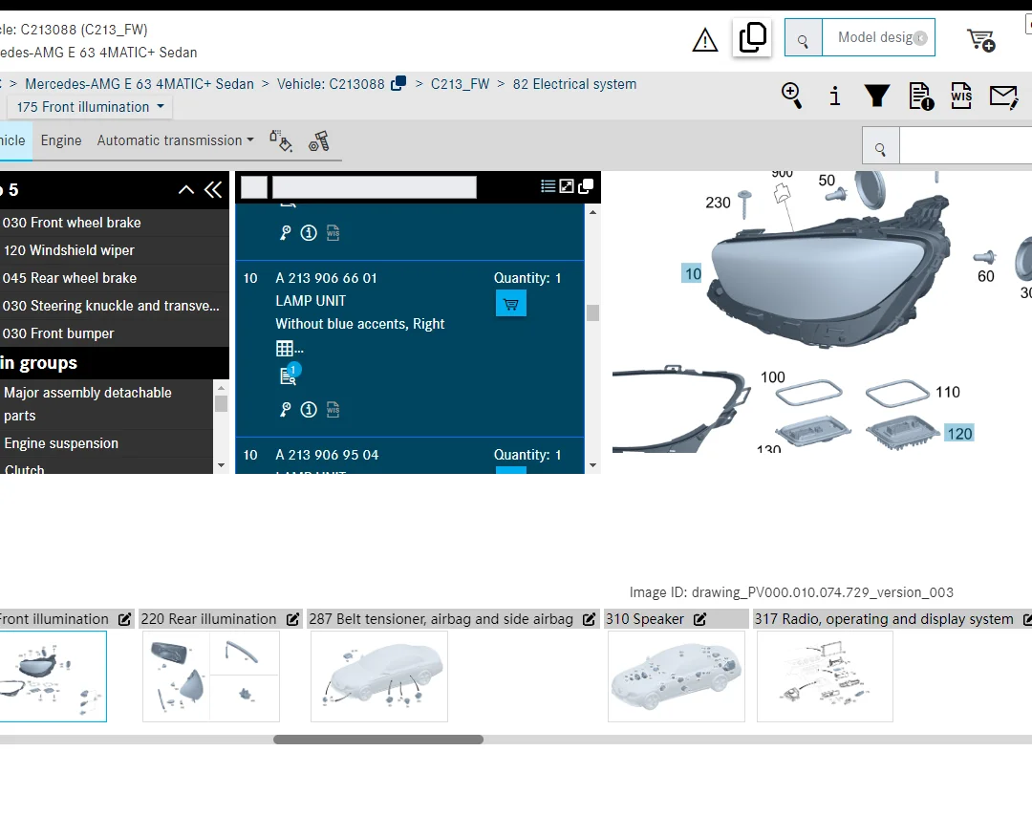Open Engine suspension main group
This screenshot has width=1032, height=837.
[x=106, y=443]
